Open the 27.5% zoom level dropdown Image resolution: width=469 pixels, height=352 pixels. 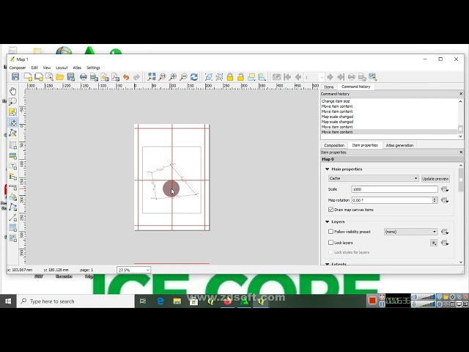click(133, 270)
